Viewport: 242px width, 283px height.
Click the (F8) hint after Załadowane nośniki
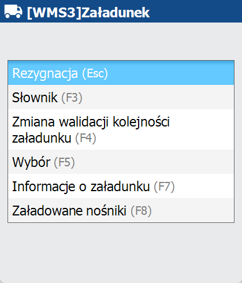click(141, 211)
